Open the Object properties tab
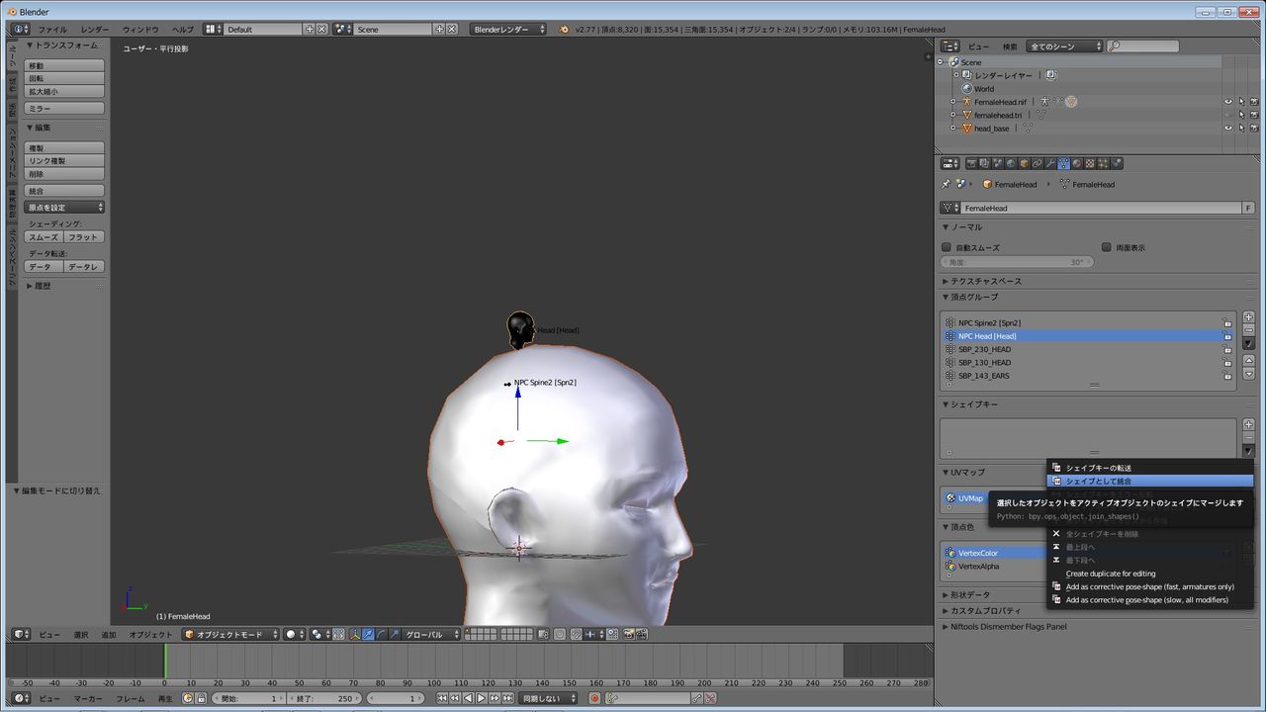1266x712 pixels. [1024, 163]
